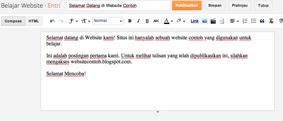Screen dimensions: 283x121
Task: Create a numbered list
Action: point(245,21)
